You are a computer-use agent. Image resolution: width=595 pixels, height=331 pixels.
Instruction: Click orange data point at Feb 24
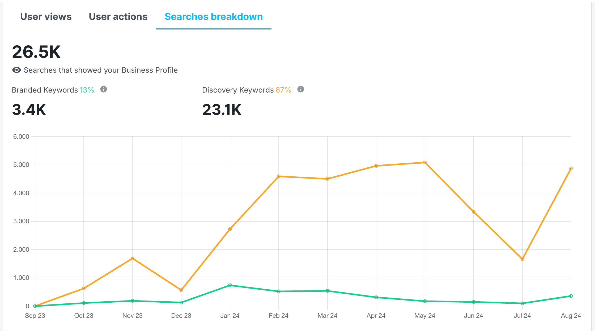click(279, 176)
